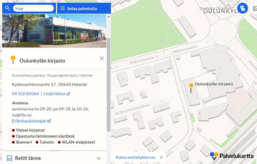Click the blue accessibility profile icon
Viewport: 257px width, 164px height.
tap(242, 8)
